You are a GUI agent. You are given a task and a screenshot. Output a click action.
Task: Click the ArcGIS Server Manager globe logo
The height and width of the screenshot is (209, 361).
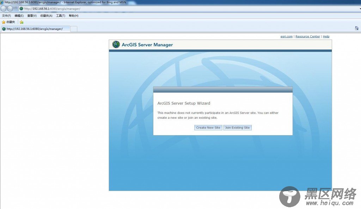pos(116,45)
